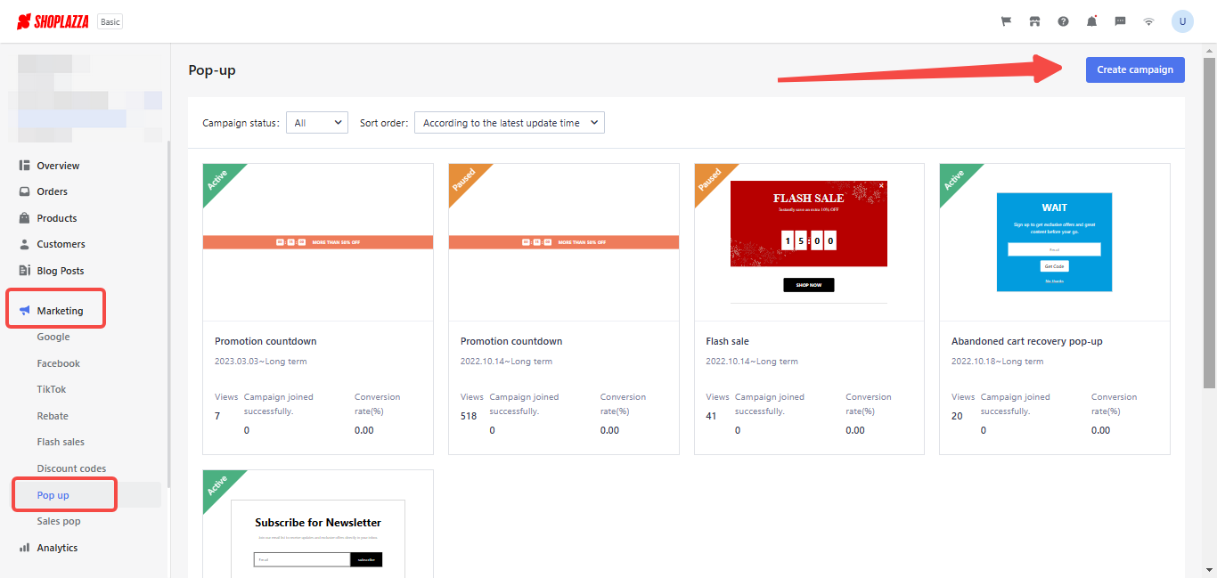Open the notifications bell icon
Image resolution: width=1217 pixels, height=578 pixels.
[1091, 21]
